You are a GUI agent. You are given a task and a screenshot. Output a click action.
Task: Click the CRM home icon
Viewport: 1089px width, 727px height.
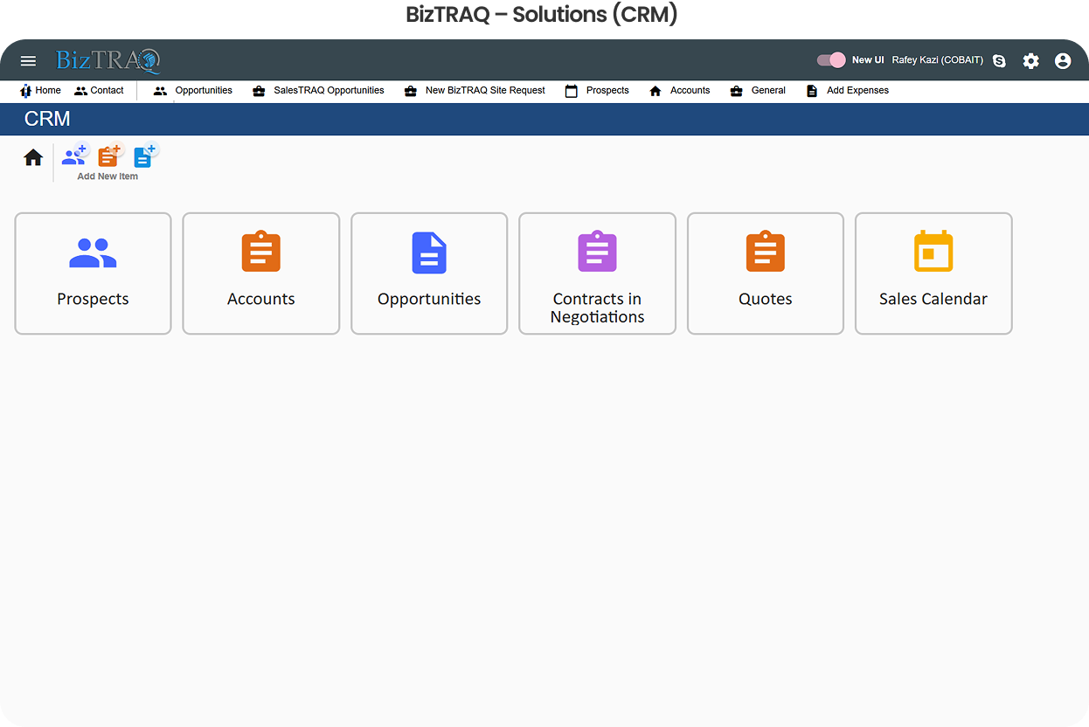[x=33, y=157]
